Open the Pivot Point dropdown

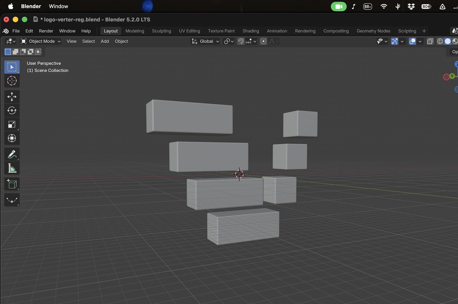(x=229, y=41)
